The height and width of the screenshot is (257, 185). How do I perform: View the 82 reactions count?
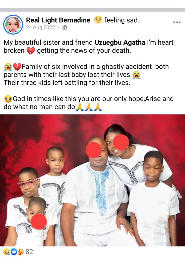[x=29, y=252]
